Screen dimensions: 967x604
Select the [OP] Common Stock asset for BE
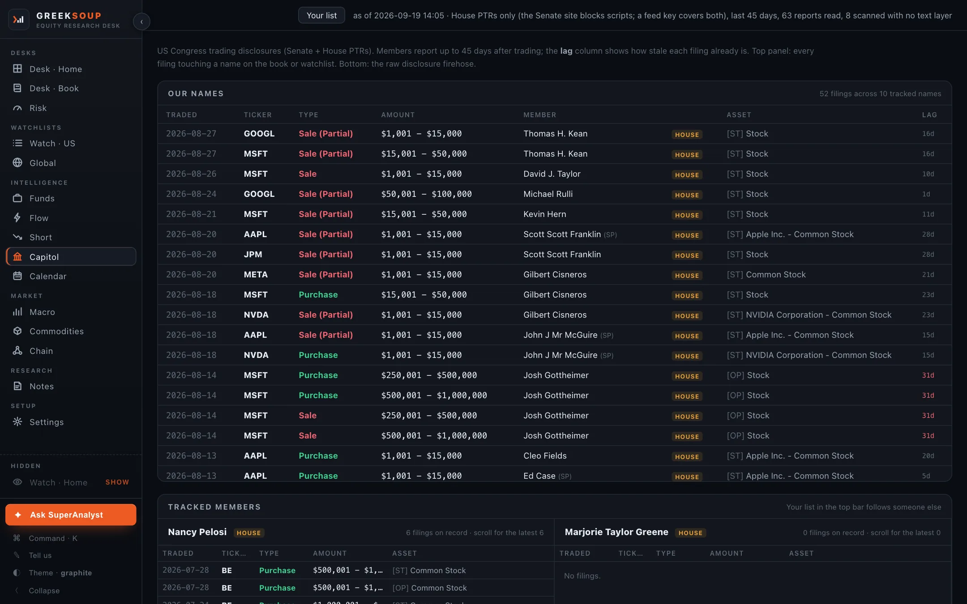point(429,588)
